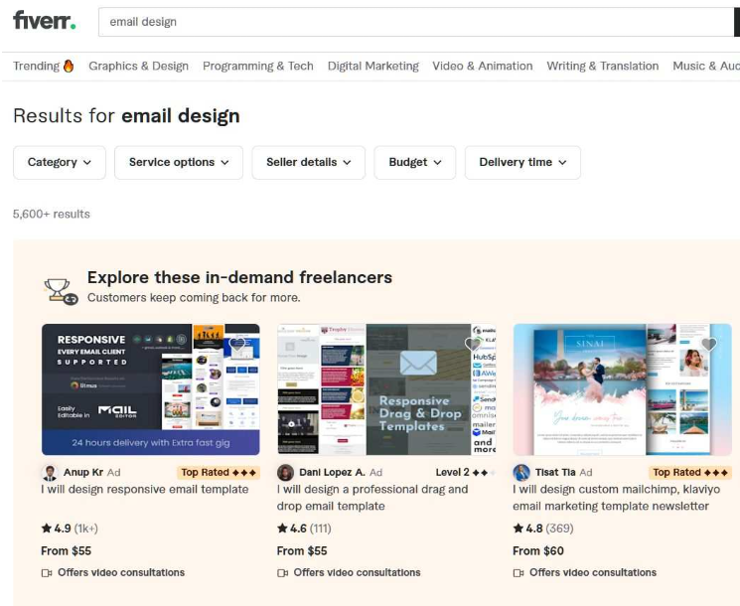Favorite Tisat Tia gig heart icon

[708, 344]
